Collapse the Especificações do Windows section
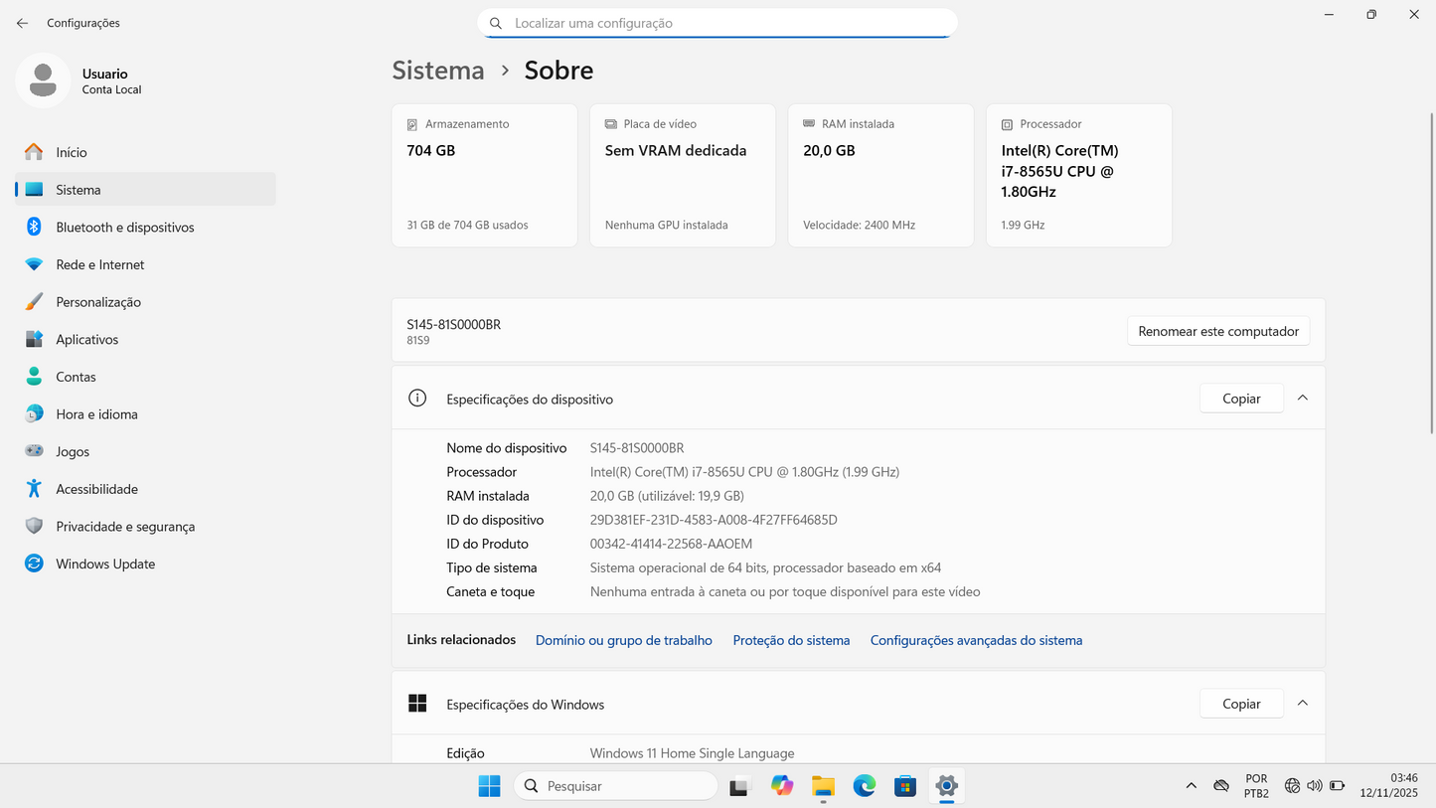Viewport: 1436px width, 808px height. pyautogui.click(x=1303, y=702)
